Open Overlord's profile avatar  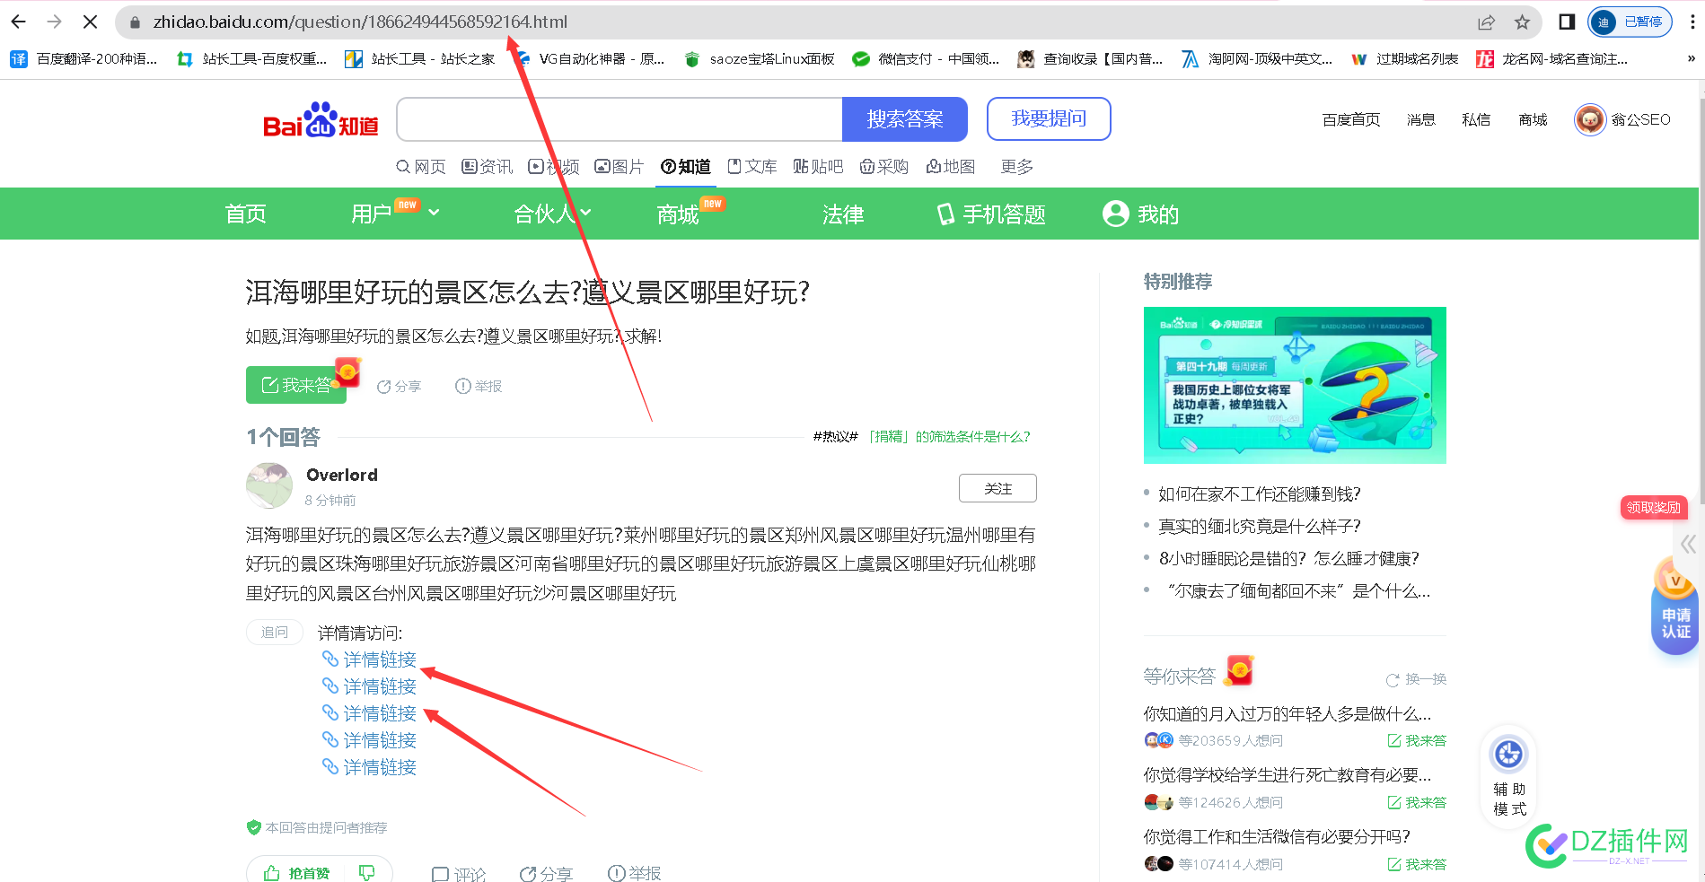(269, 485)
